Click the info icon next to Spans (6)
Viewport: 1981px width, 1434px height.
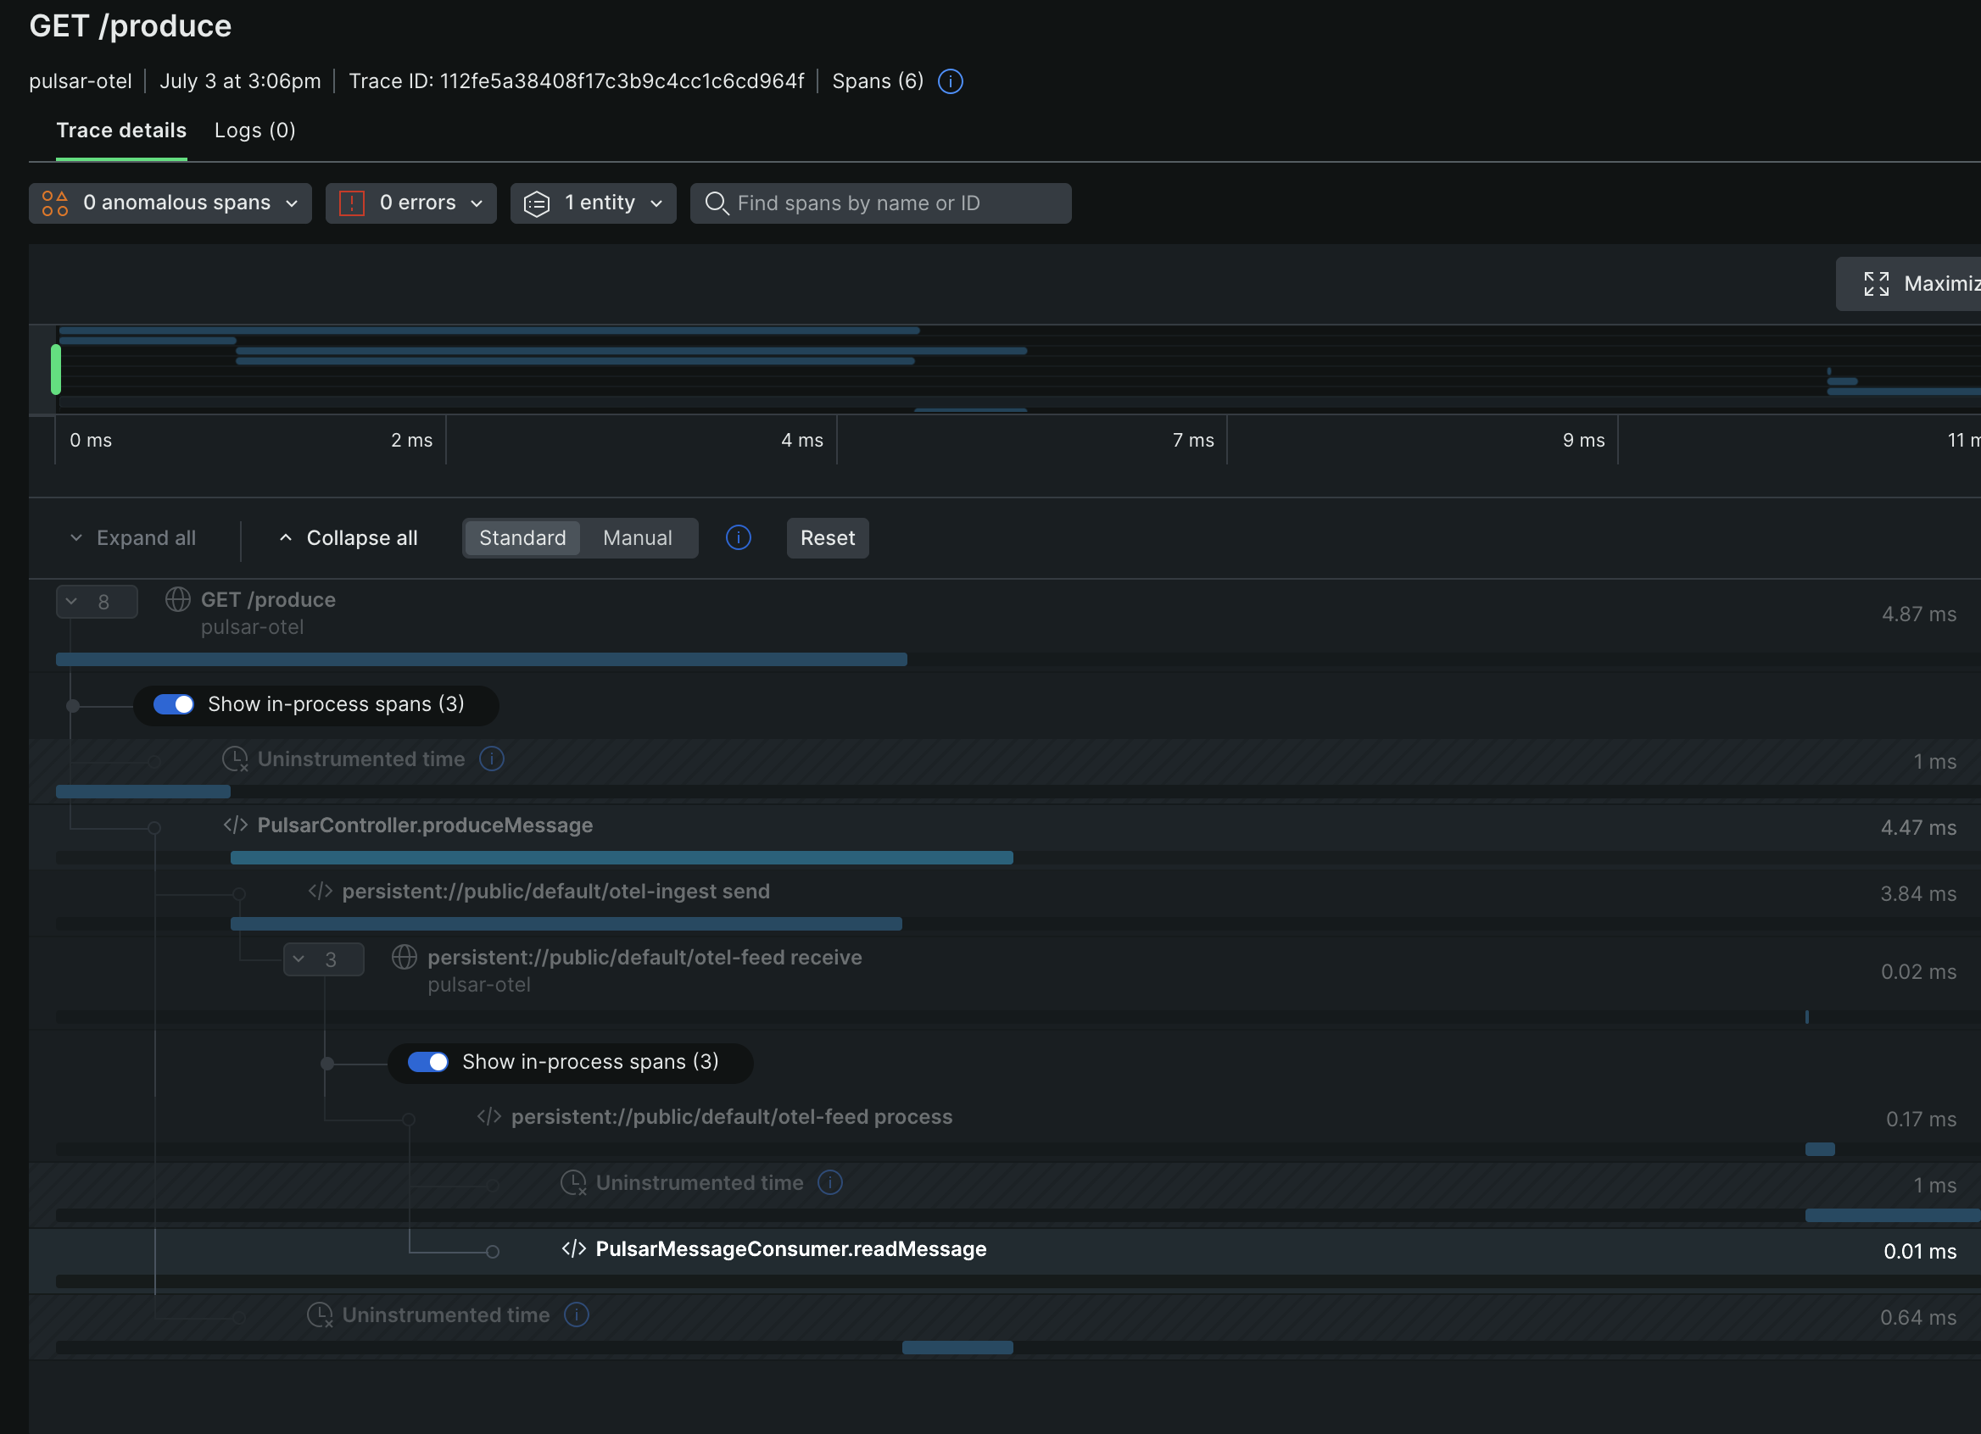pyautogui.click(x=950, y=81)
